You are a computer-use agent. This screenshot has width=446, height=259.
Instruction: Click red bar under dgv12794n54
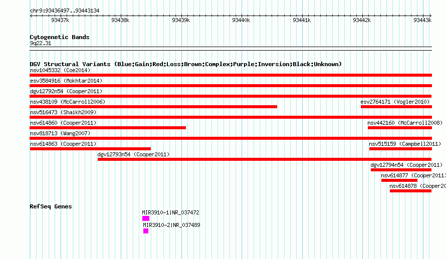coord(401,170)
